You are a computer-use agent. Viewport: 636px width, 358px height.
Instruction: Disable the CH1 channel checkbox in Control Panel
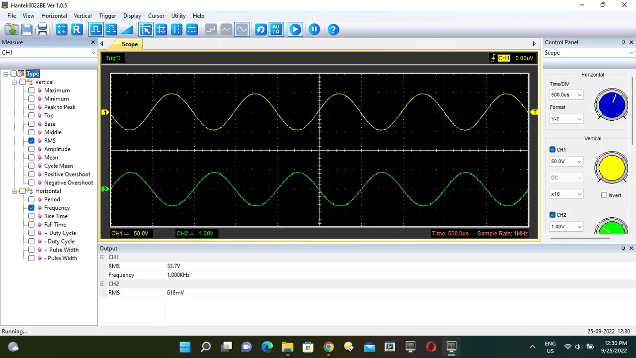coord(553,150)
